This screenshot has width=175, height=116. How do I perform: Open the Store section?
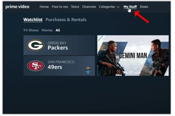75,7
